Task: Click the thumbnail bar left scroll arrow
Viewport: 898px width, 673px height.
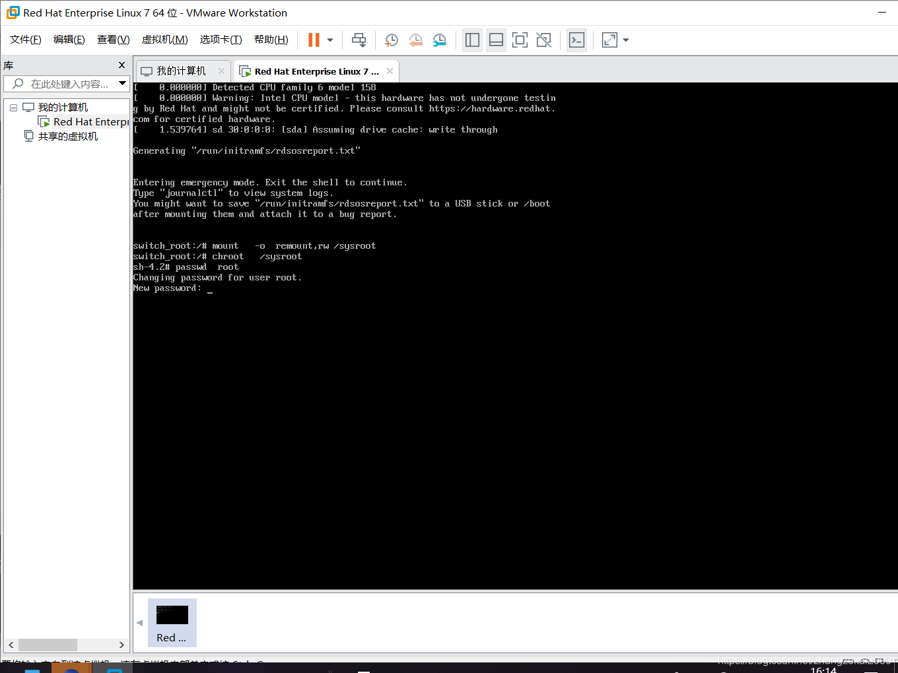Action: (139, 622)
